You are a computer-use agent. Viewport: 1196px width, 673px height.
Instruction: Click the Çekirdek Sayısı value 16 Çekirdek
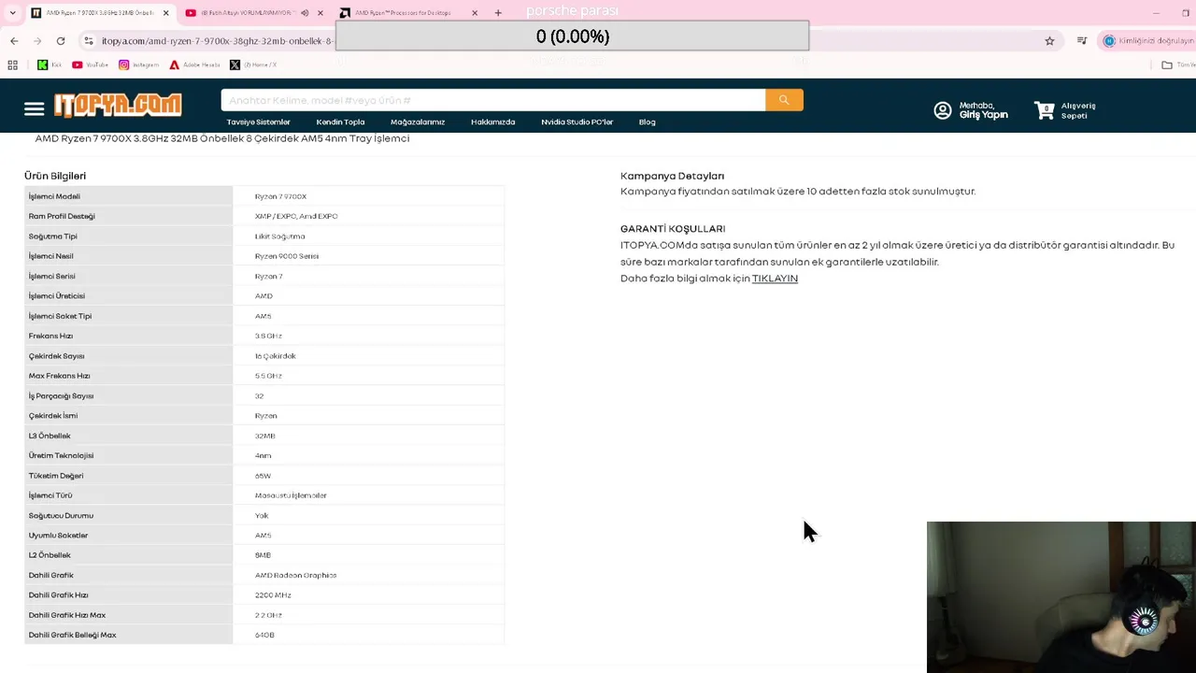point(275,356)
